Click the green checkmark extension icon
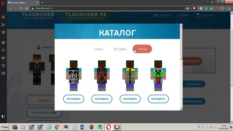Screen dimensions: 233x131 pyautogui.click(x=212, y=8)
